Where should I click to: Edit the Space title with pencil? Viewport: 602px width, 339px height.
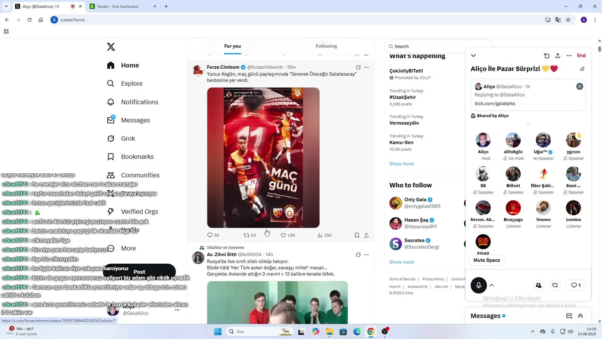[x=582, y=69]
